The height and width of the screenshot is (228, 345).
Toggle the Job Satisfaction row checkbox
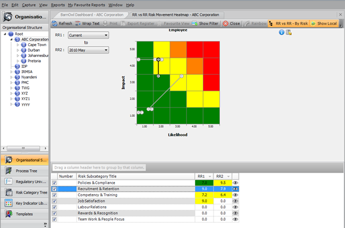click(x=54, y=201)
